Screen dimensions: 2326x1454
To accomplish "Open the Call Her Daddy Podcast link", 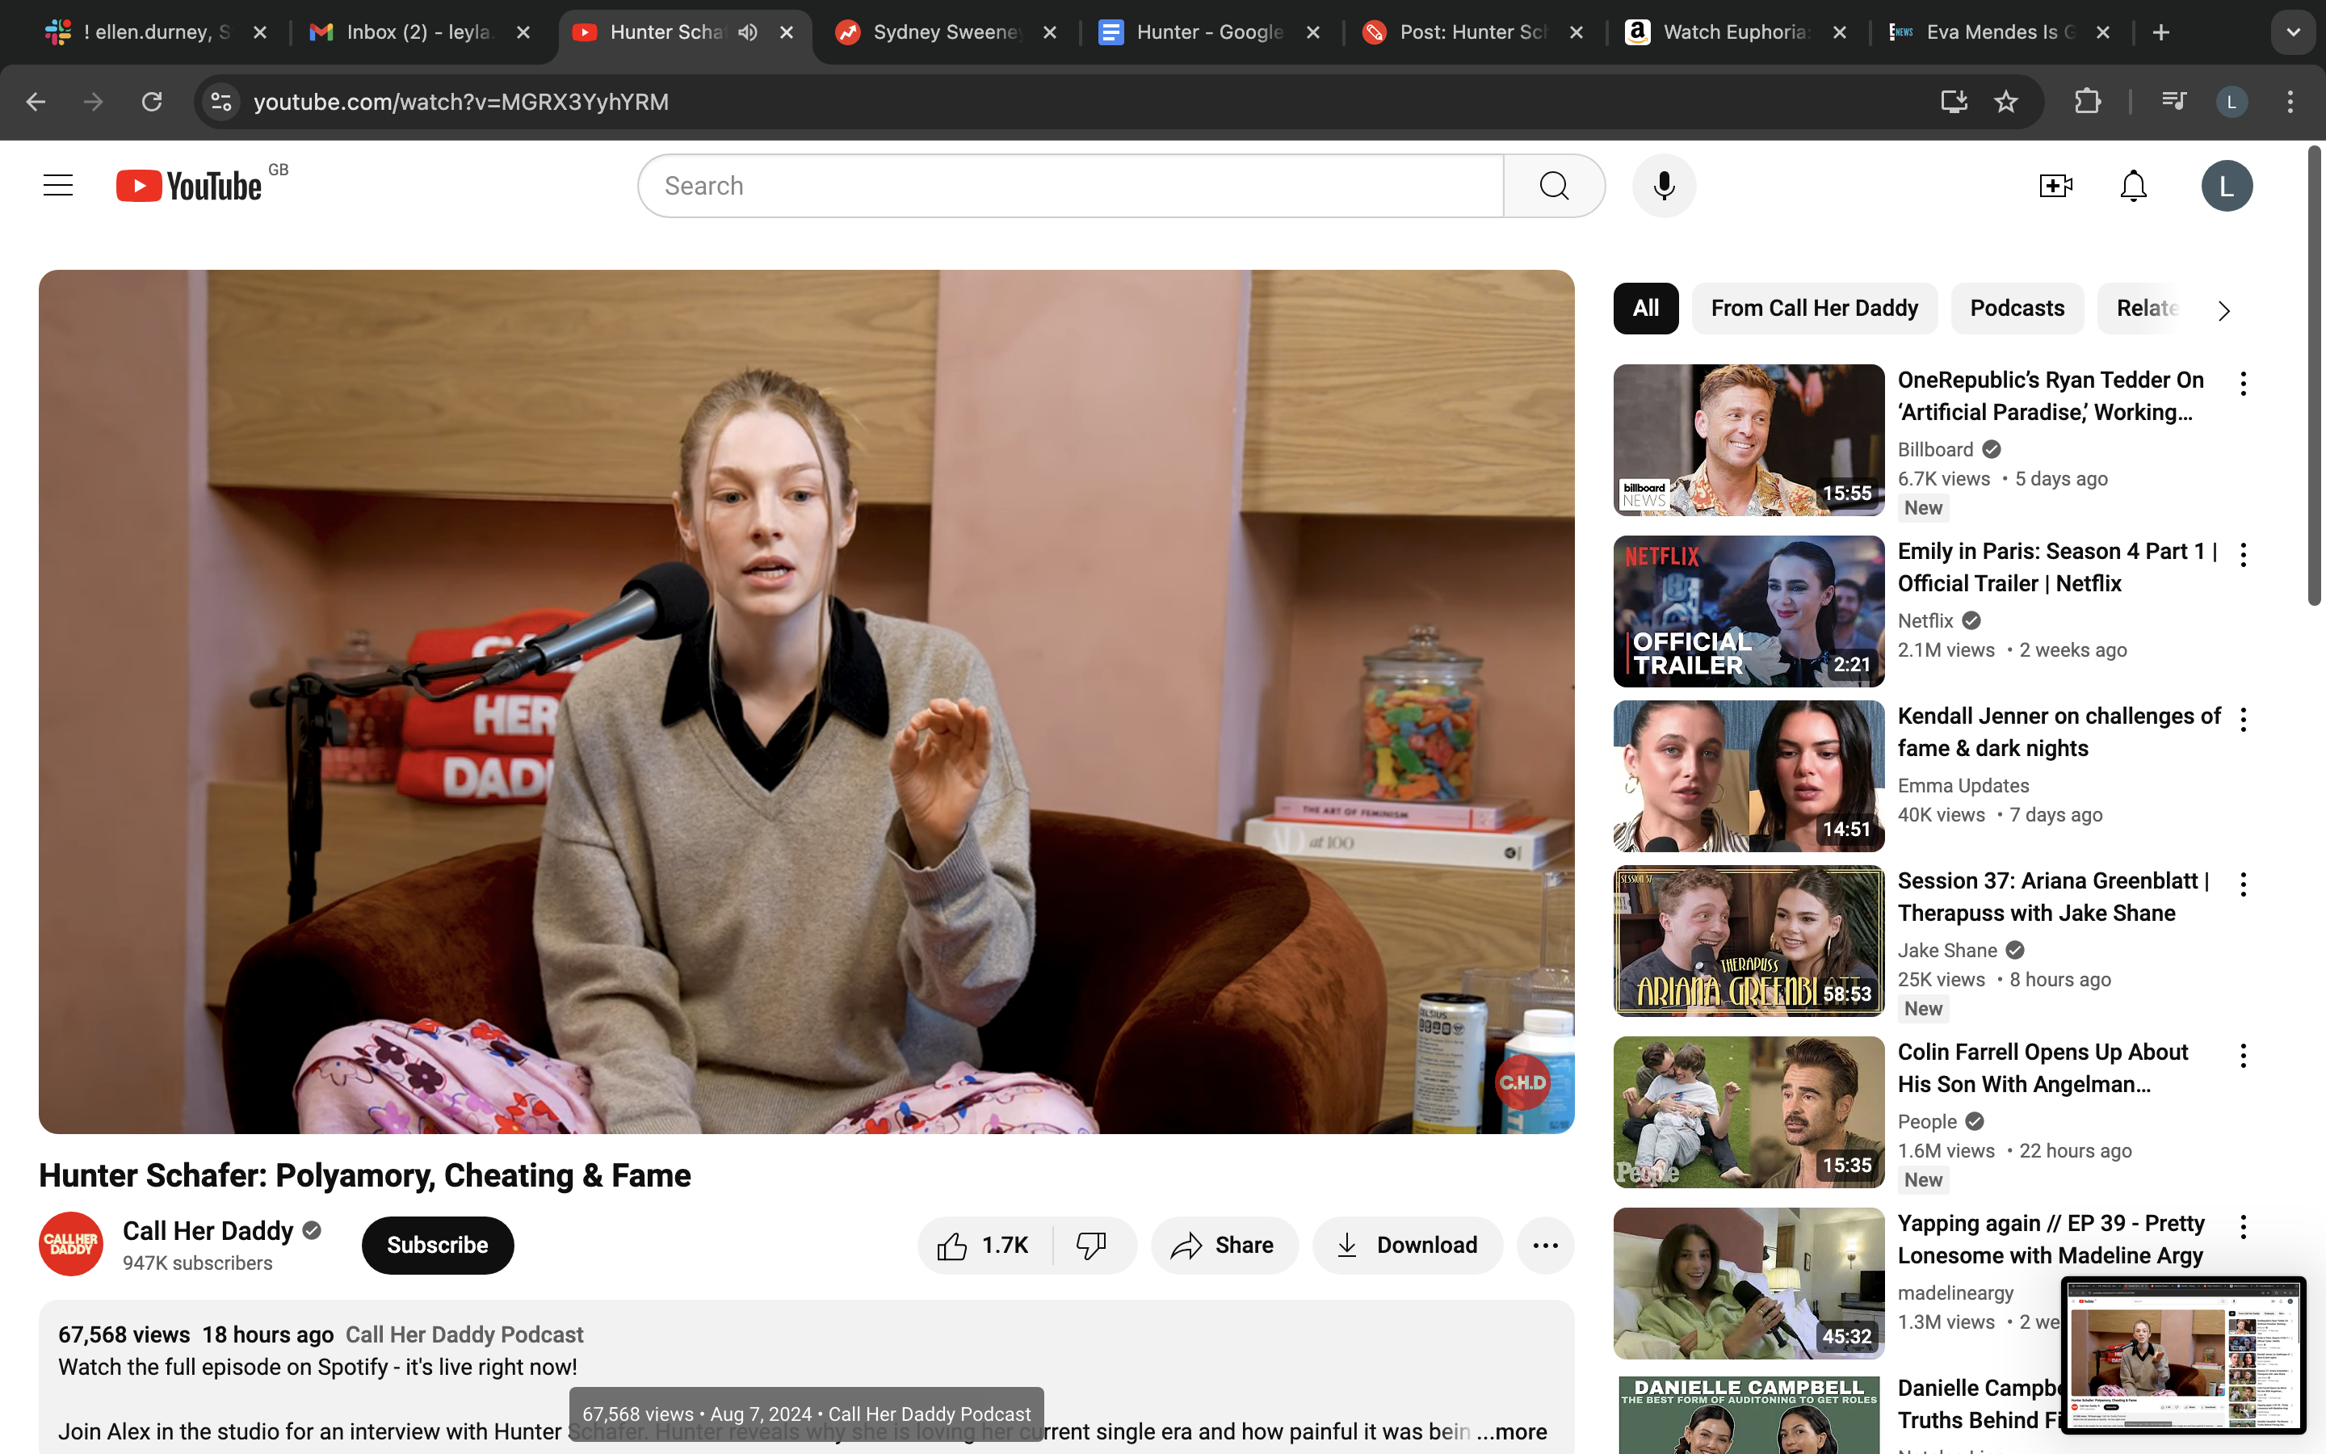I will [x=464, y=1334].
